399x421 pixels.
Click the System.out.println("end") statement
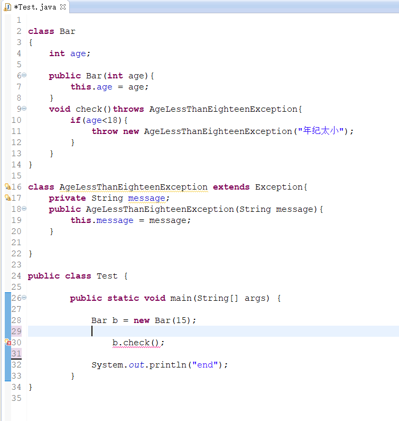coord(160,365)
